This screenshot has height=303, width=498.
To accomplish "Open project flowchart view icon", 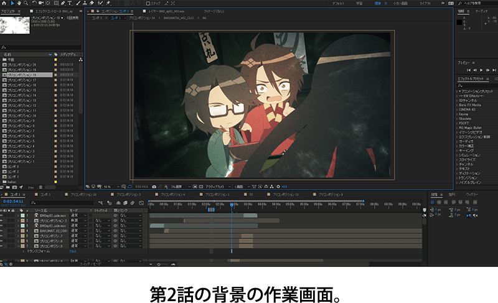I will coord(81,60).
